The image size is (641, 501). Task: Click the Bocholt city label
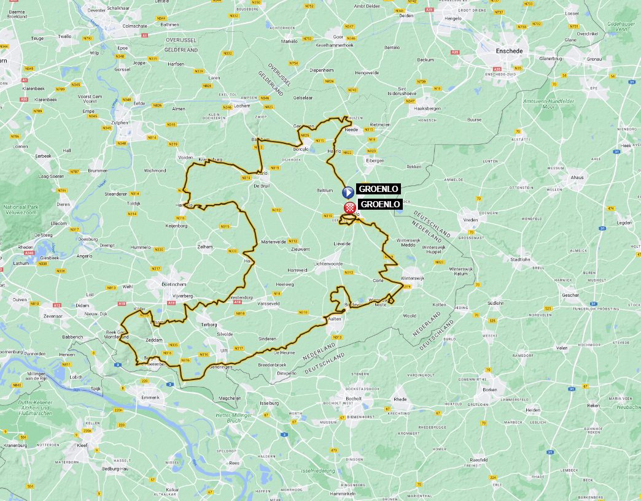[x=354, y=399]
